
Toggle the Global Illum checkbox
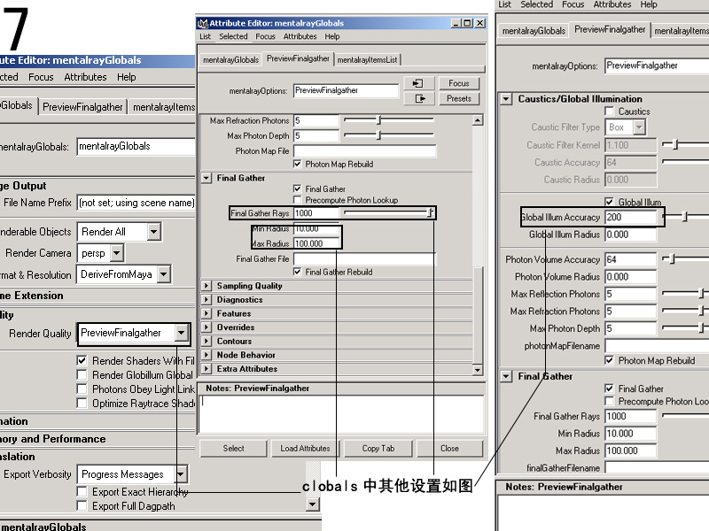click(x=610, y=202)
